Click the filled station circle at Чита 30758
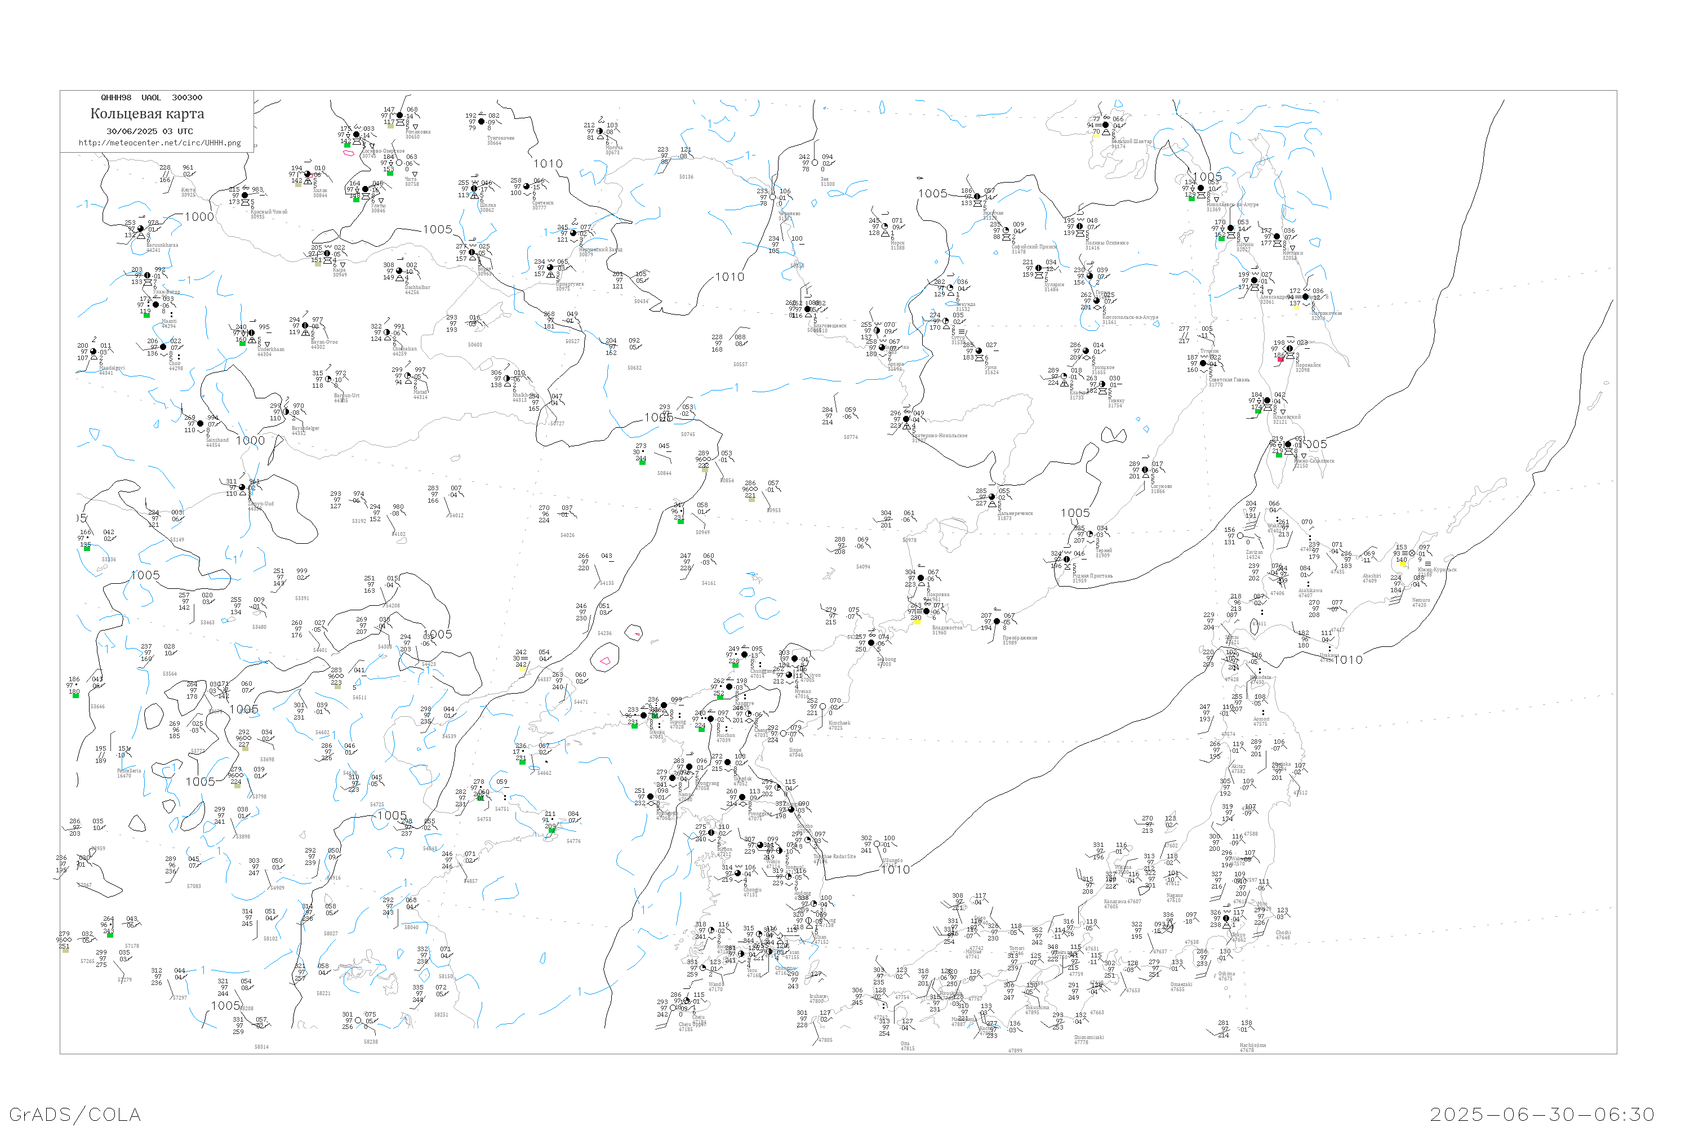1690x1127 pixels. pyautogui.click(x=399, y=163)
